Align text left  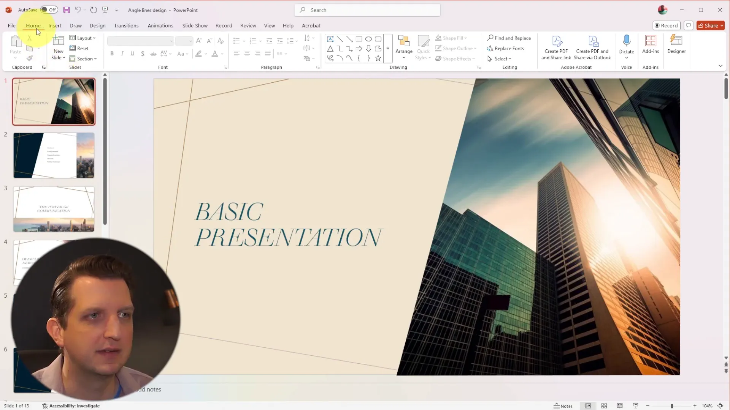click(236, 54)
